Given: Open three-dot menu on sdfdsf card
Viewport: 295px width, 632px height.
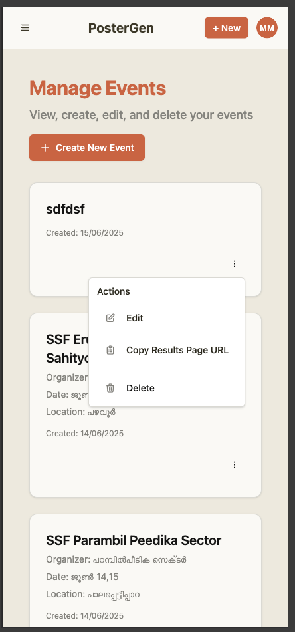Looking at the screenshot, I should tap(235, 263).
